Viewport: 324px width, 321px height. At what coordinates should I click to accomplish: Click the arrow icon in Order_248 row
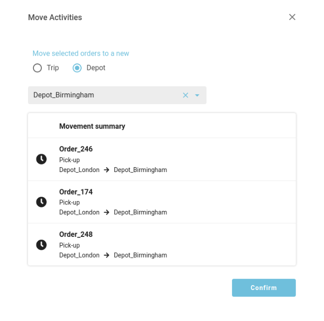(x=107, y=256)
